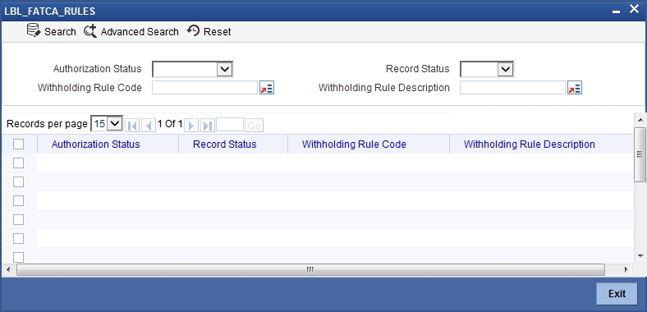Sort by Withholding Rule Code column header
Image resolution: width=647 pixels, height=312 pixels.
tap(354, 144)
